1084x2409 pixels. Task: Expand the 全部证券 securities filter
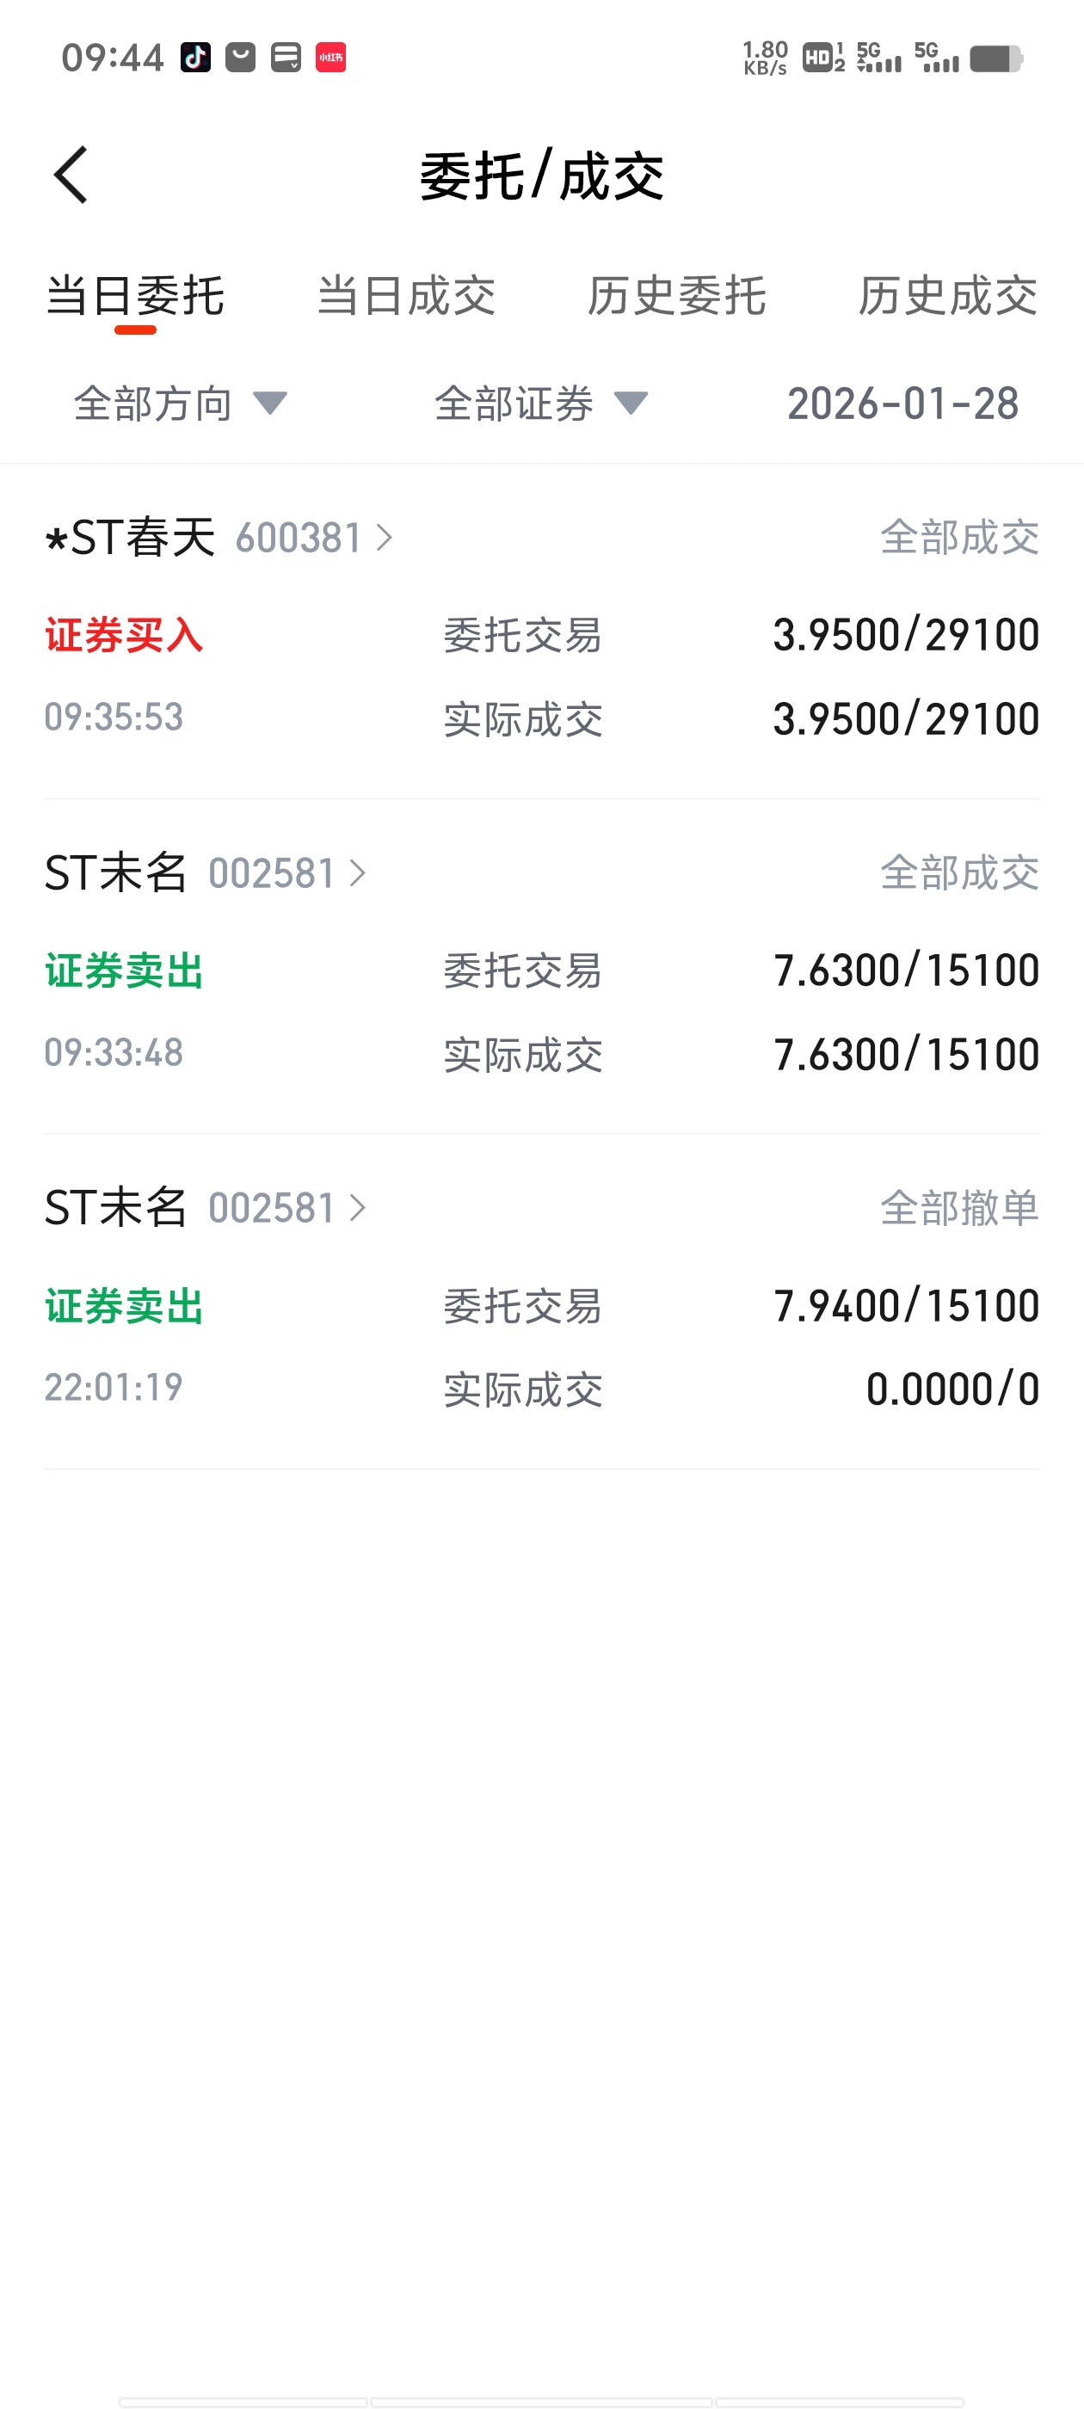pos(540,404)
